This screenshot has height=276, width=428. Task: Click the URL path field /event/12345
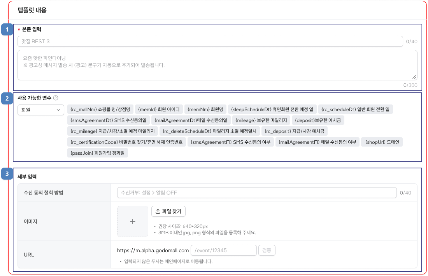[x=223, y=250]
